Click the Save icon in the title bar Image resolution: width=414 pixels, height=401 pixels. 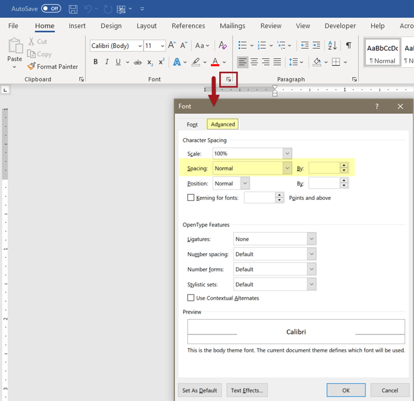click(73, 9)
